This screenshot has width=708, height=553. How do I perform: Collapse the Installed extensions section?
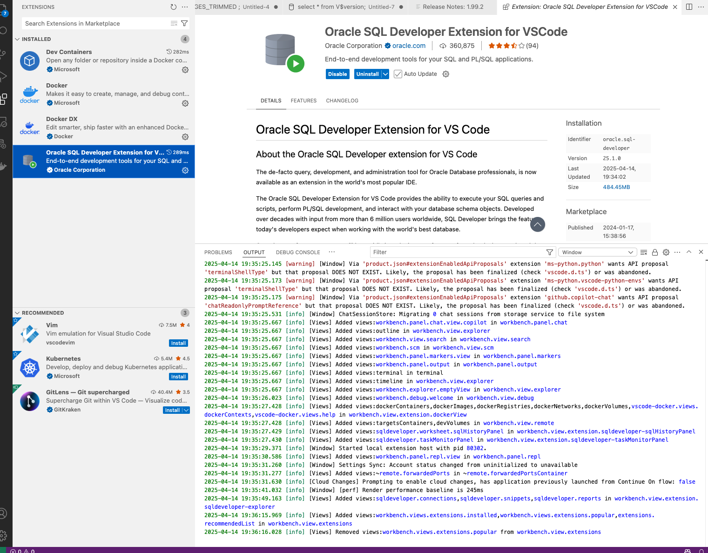pos(17,39)
